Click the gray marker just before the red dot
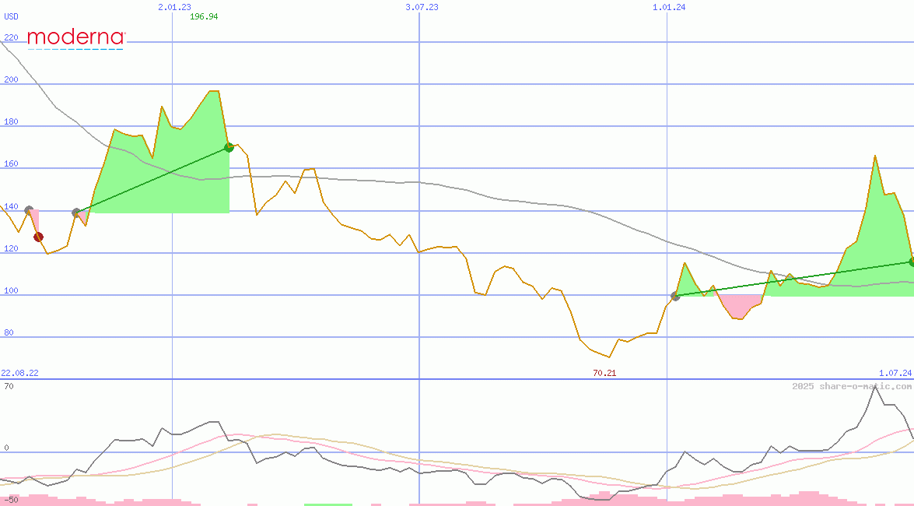Image resolution: width=914 pixels, height=506 pixels. [x=29, y=210]
